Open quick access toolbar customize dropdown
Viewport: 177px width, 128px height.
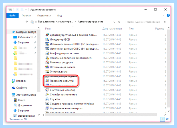point(26,10)
